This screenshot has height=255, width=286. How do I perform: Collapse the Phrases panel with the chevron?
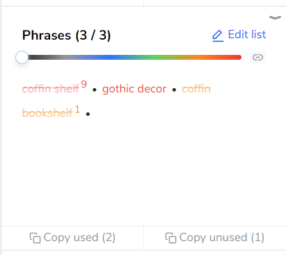[x=275, y=17]
